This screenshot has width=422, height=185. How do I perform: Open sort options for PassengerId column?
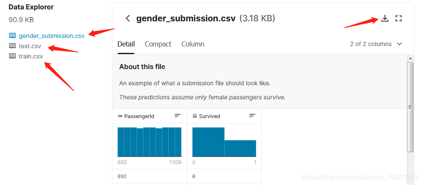click(x=178, y=116)
